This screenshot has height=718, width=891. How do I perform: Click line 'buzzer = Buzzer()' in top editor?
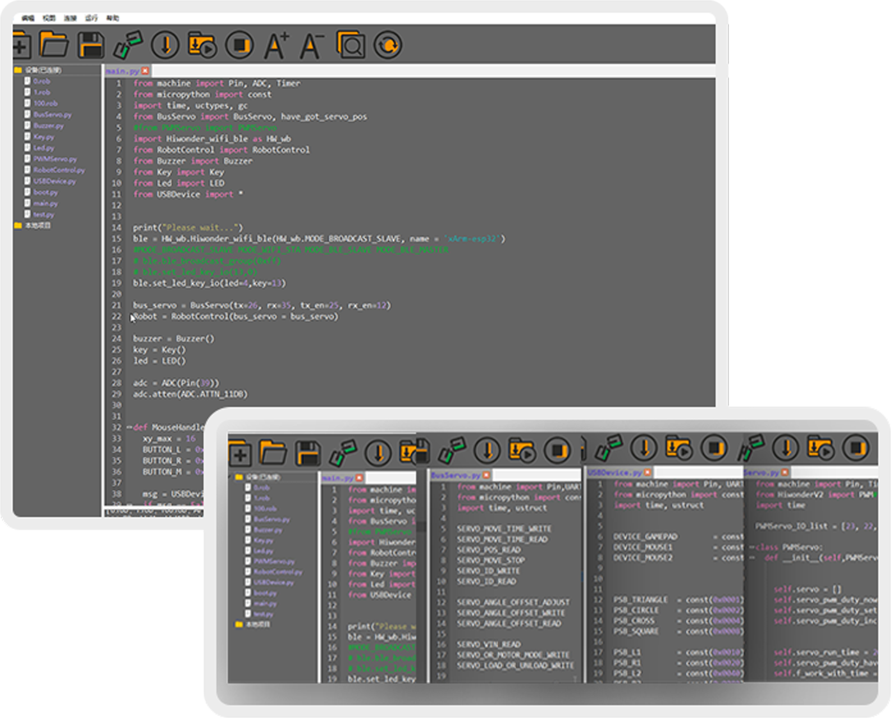click(x=173, y=339)
